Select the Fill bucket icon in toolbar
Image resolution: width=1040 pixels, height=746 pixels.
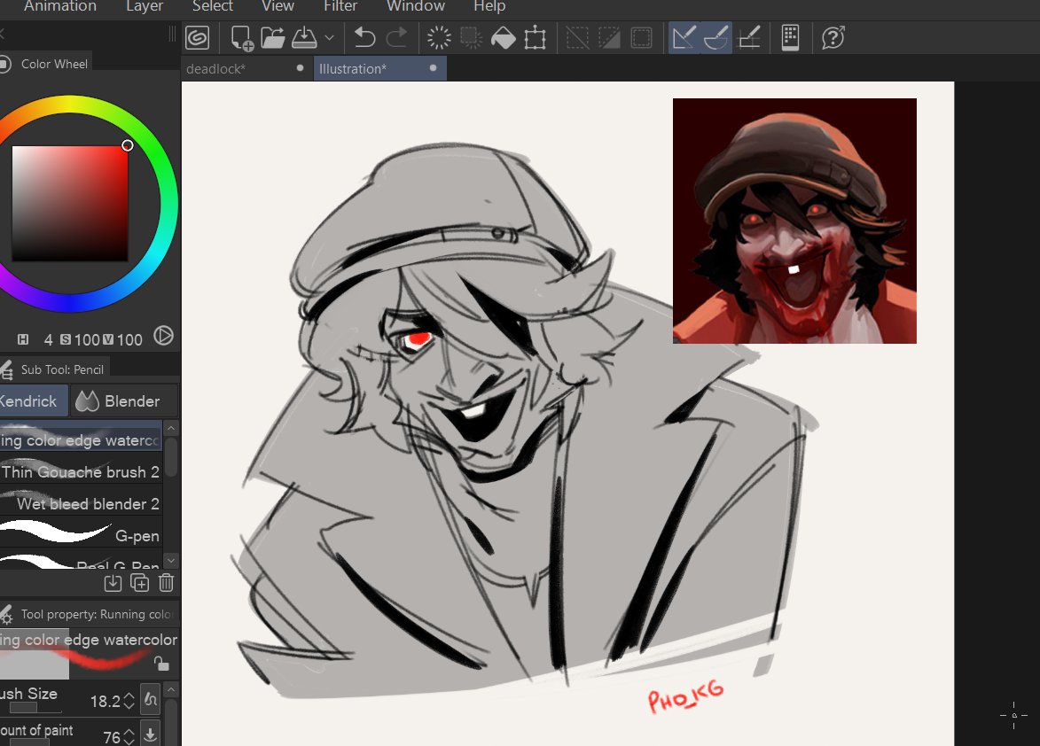tap(504, 38)
